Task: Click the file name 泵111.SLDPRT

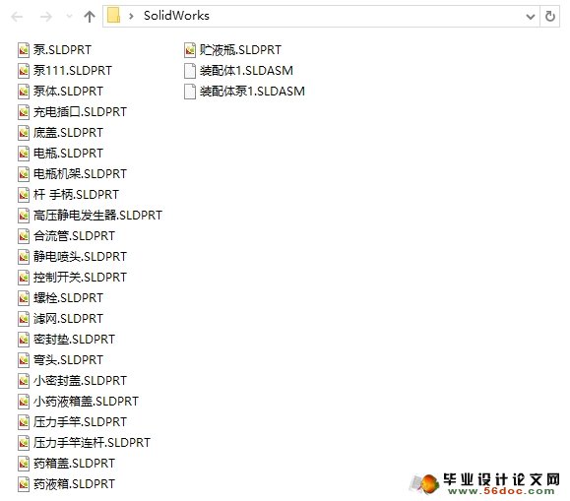Action: click(x=73, y=71)
